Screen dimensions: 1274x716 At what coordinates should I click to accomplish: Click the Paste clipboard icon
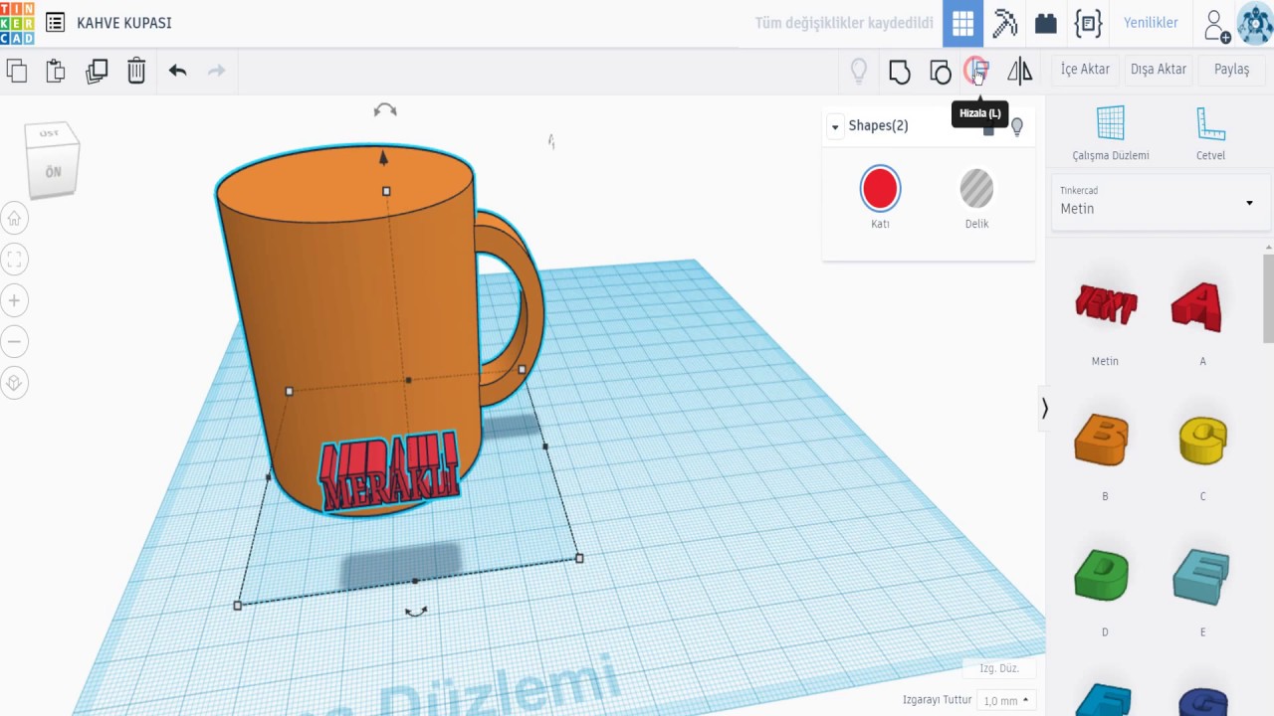pos(56,71)
